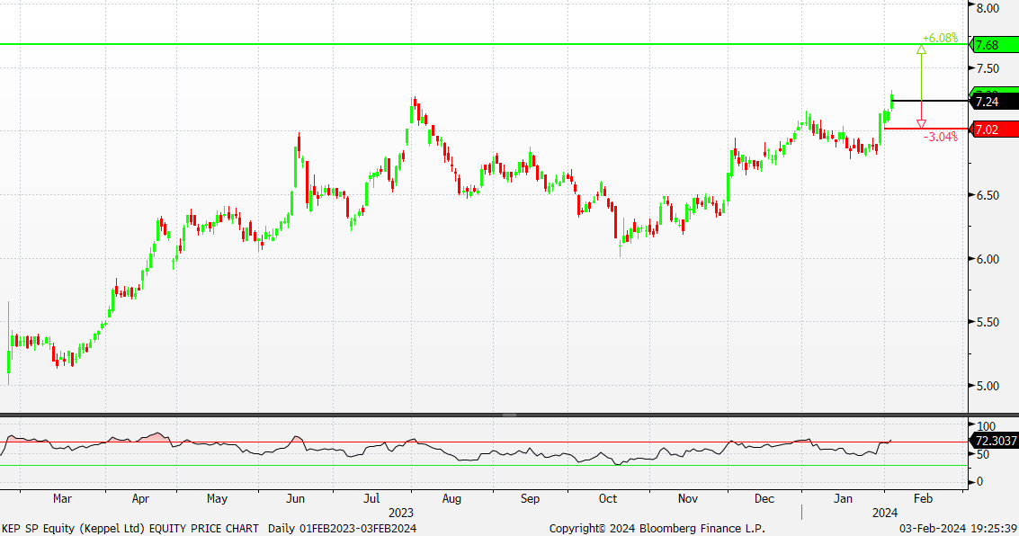Click the Oct label on date axis
The height and width of the screenshot is (536, 1019).
point(608,497)
